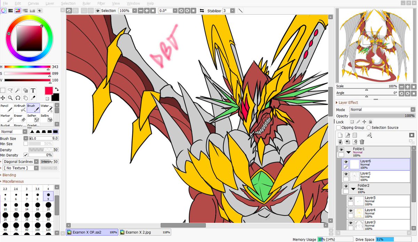Click the transparent color icon
Image resolution: width=418 pixels, height=242 pixels.
(48, 99)
